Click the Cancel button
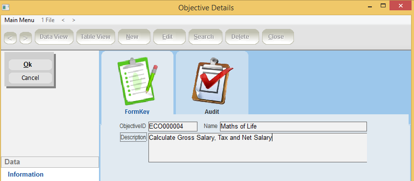The image size is (414, 181). pyautogui.click(x=30, y=78)
